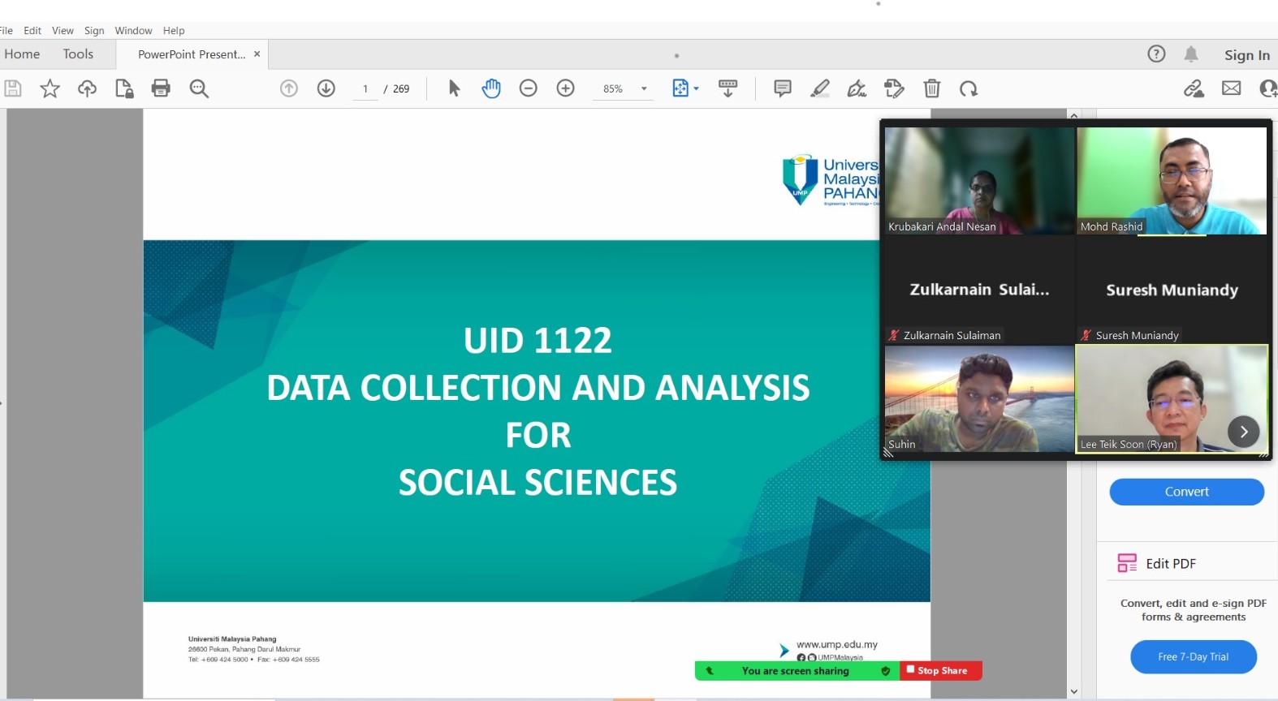This screenshot has height=701, width=1278.
Task: Click the page number field
Action: tap(365, 89)
